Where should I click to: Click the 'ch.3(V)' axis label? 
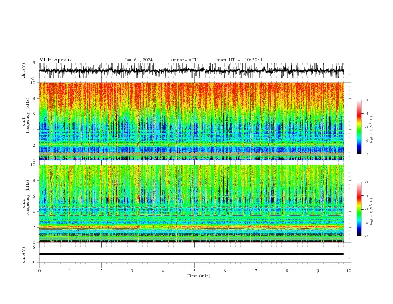point(24,255)
